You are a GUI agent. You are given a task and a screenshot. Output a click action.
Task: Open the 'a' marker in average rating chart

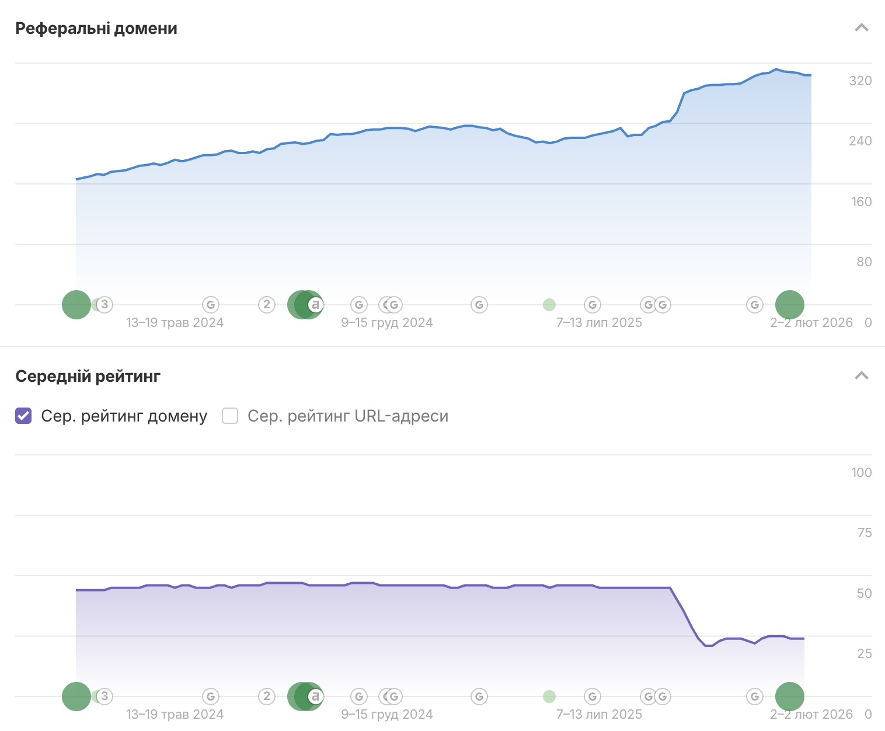(x=316, y=696)
